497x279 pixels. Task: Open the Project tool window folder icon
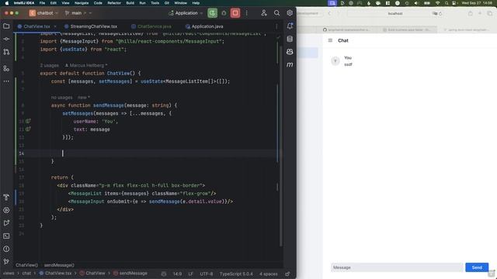pos(6,26)
